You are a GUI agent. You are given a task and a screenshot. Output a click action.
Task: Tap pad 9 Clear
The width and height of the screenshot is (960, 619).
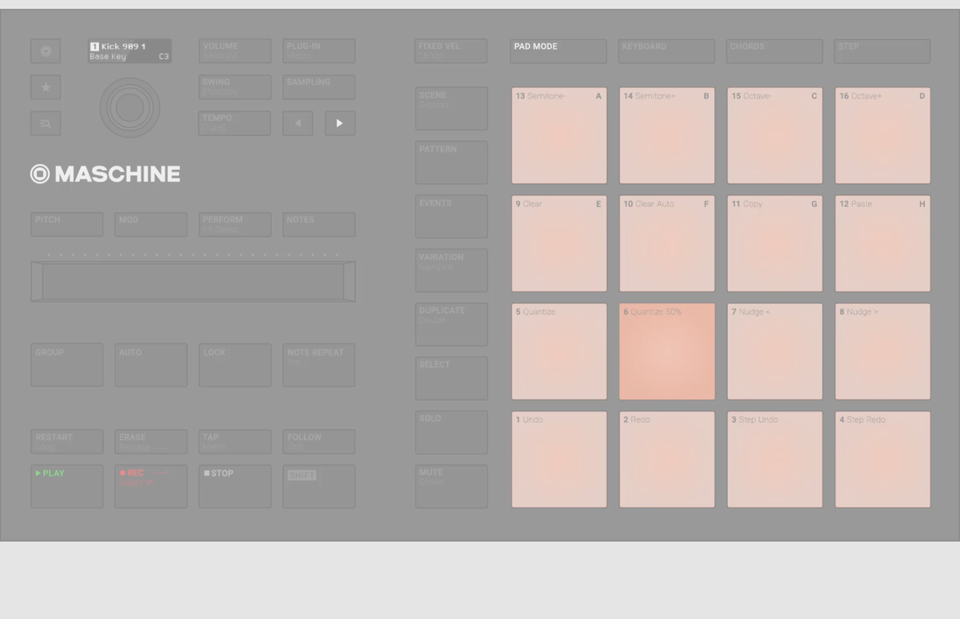(x=559, y=244)
